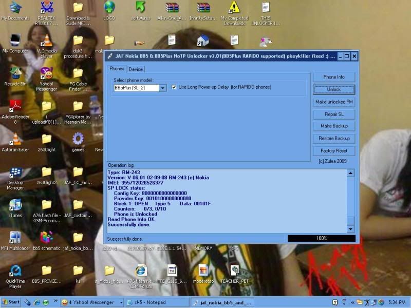Screen dimensions: 411x308
Task: Click 'Phone is Unlocked' log line
Action: [136, 214]
